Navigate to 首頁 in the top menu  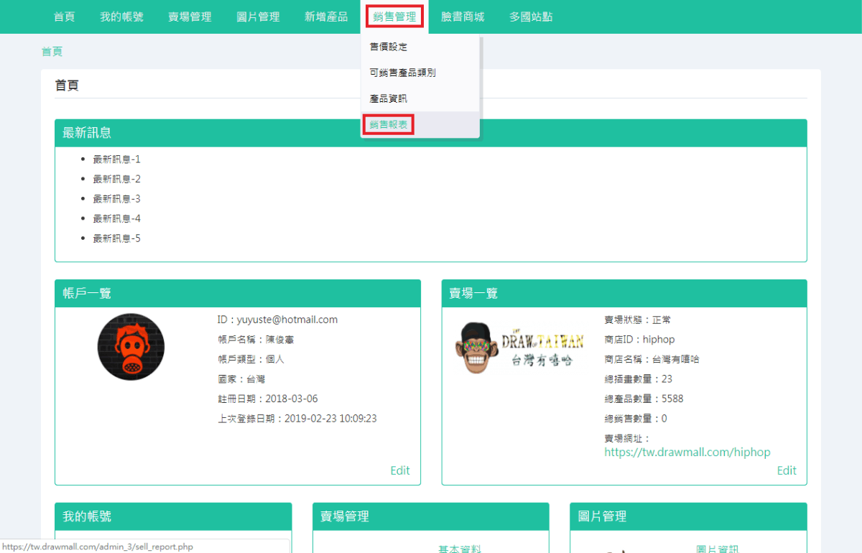tap(64, 16)
